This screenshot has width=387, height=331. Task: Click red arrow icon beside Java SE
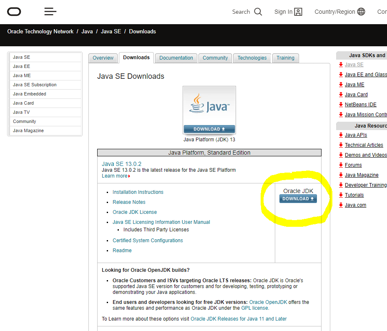[341, 65]
